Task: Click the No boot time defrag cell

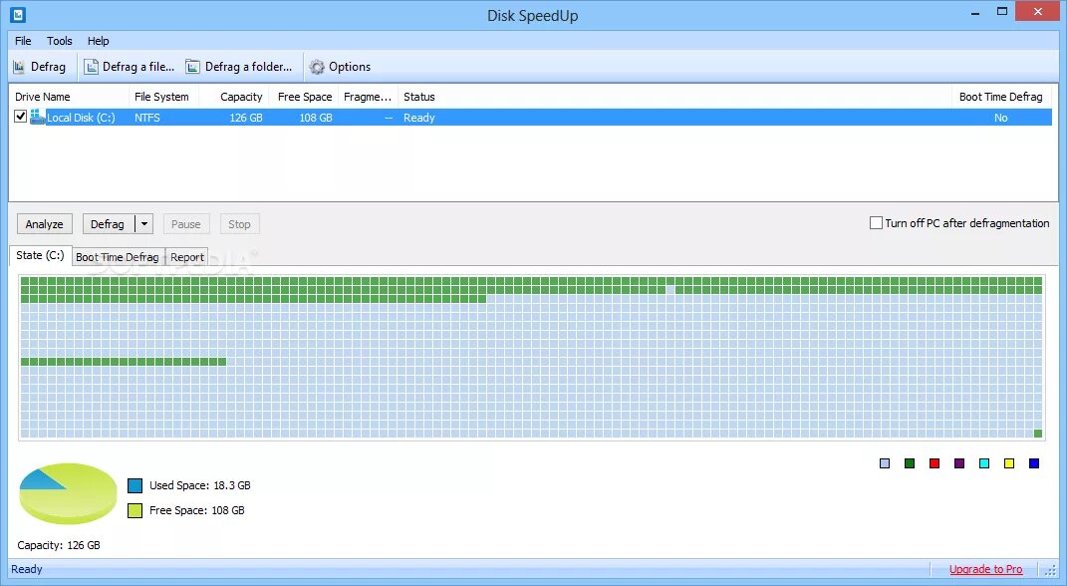Action: 1000,118
